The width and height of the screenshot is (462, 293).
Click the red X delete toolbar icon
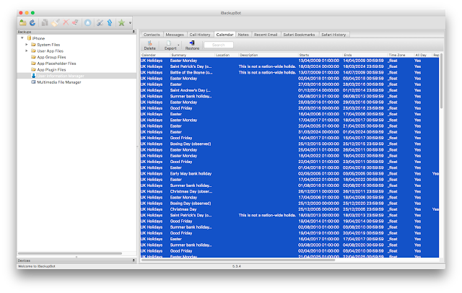click(x=66, y=22)
